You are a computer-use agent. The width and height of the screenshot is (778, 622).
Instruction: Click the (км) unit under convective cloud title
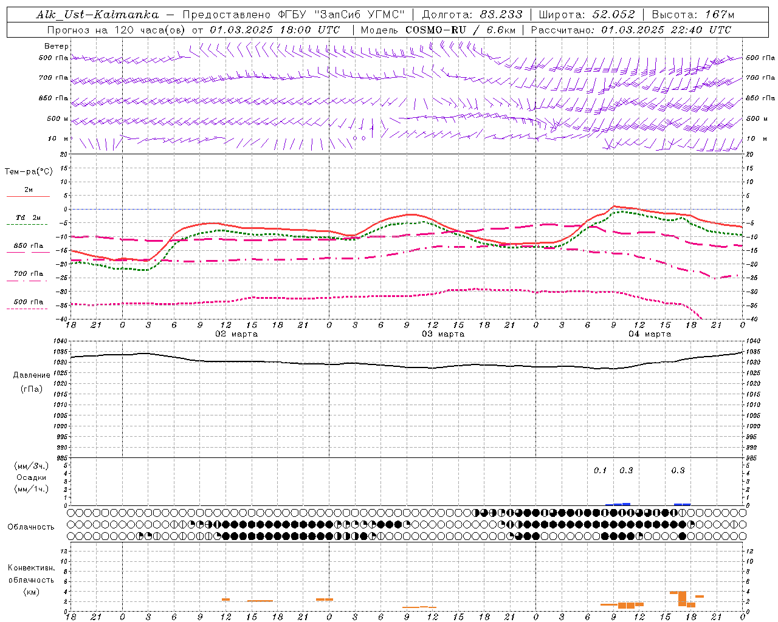(31, 592)
